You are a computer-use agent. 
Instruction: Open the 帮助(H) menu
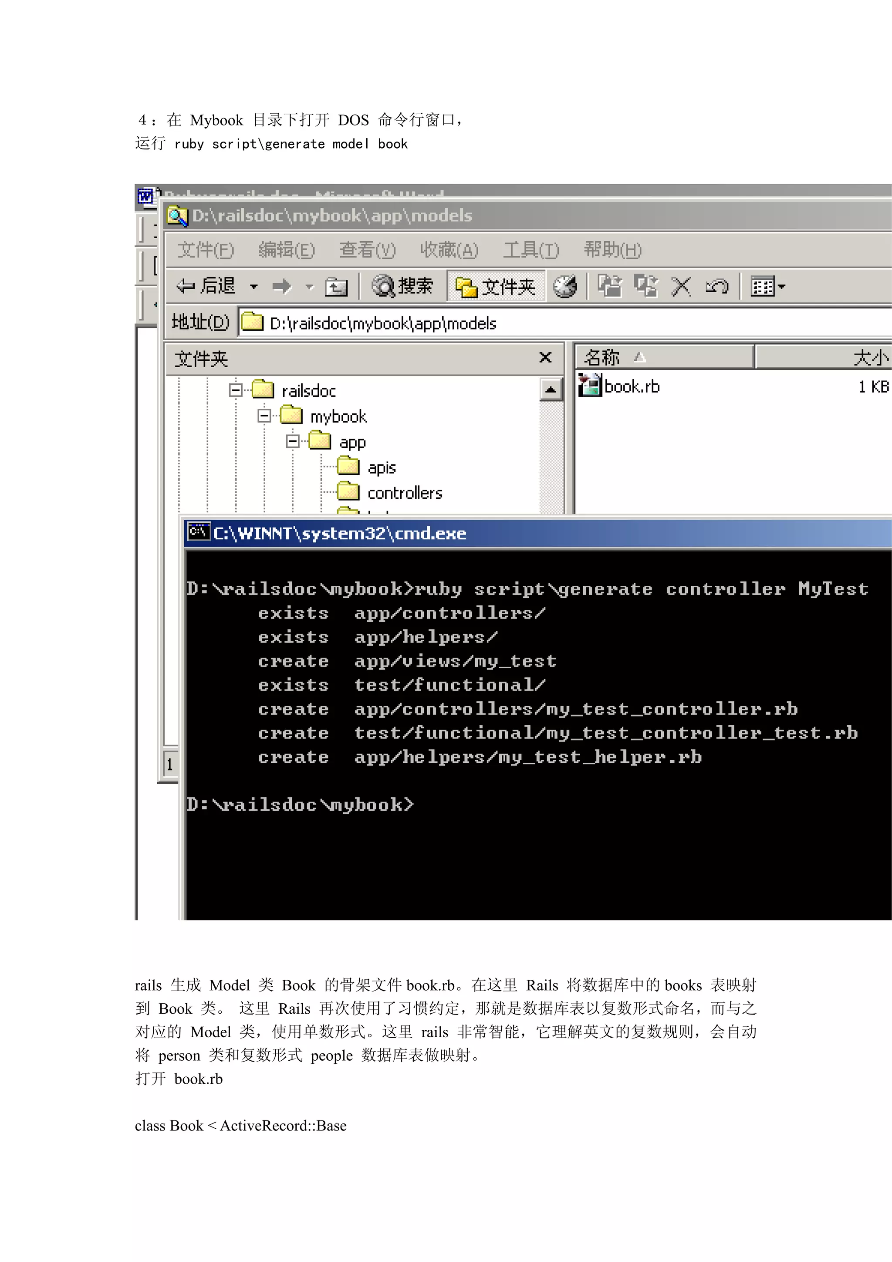tap(612, 250)
